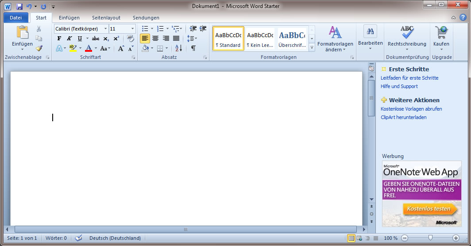Toggle underline formatting (U)

tap(80, 38)
